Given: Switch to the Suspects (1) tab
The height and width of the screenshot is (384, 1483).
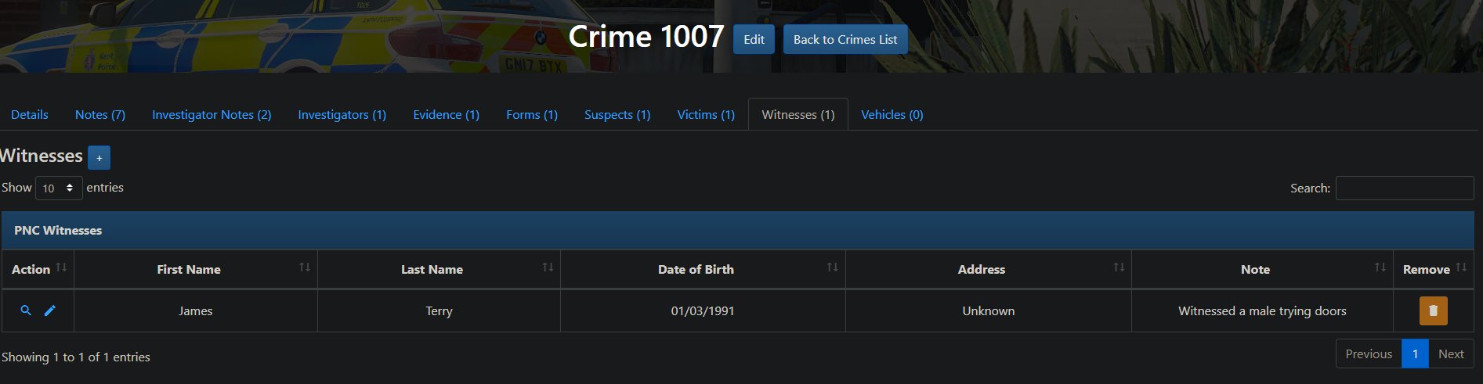Looking at the screenshot, I should tap(617, 115).
